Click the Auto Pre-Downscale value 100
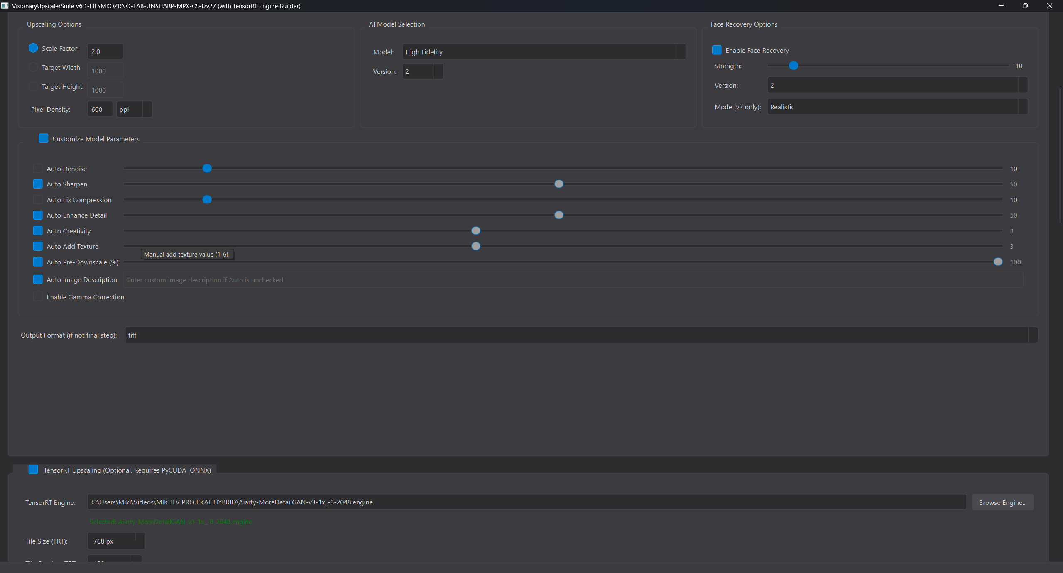 [x=1015, y=262]
